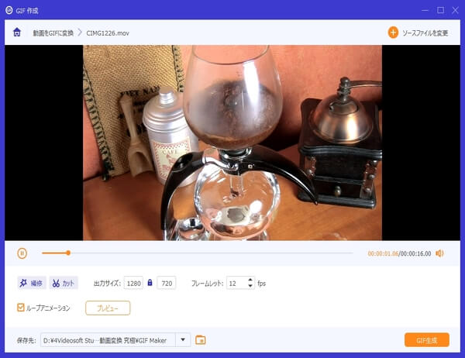Screen dimensions: 465x358
Task: Click the output height field 720
Action: coord(166,283)
